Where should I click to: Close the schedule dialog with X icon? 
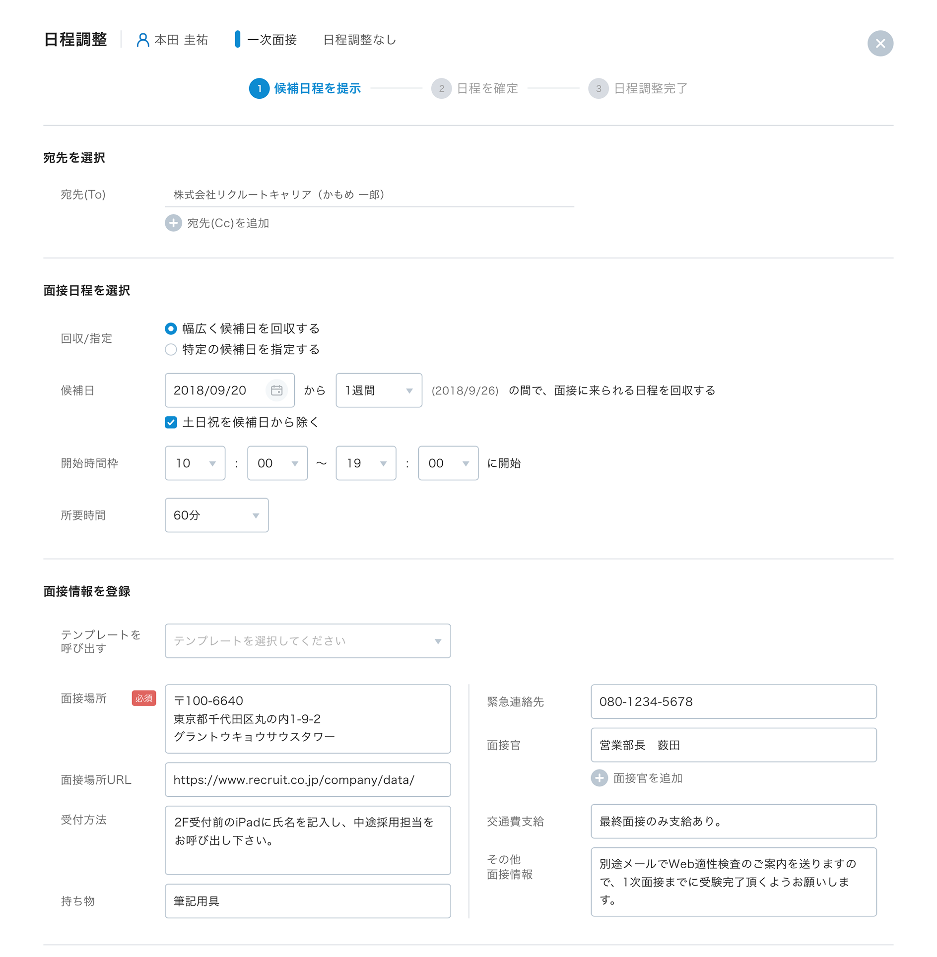(880, 44)
